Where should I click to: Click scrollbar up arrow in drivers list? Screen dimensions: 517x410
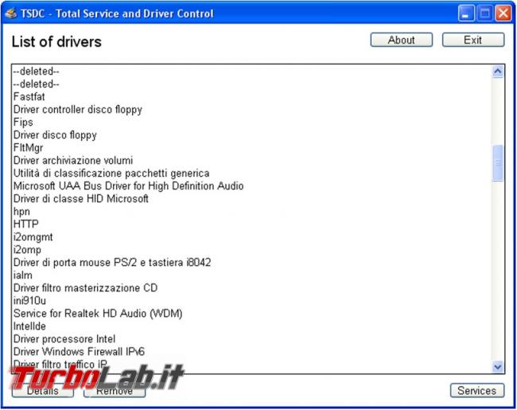click(498, 72)
